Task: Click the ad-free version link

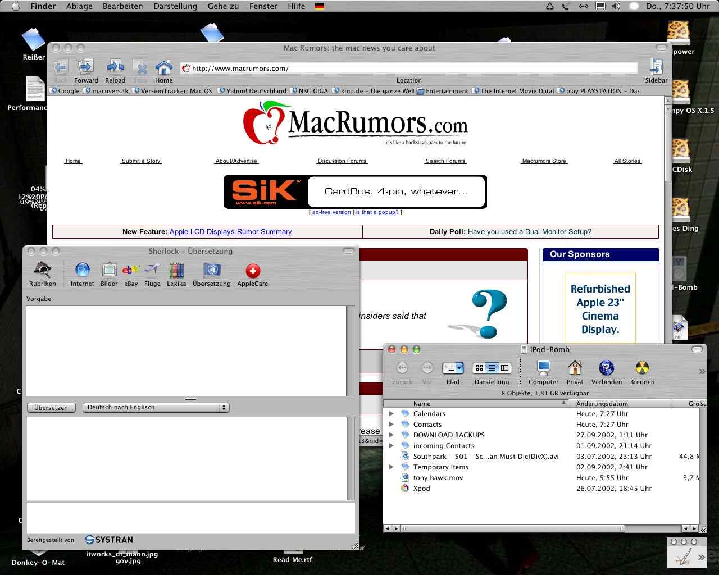Action: pos(331,212)
